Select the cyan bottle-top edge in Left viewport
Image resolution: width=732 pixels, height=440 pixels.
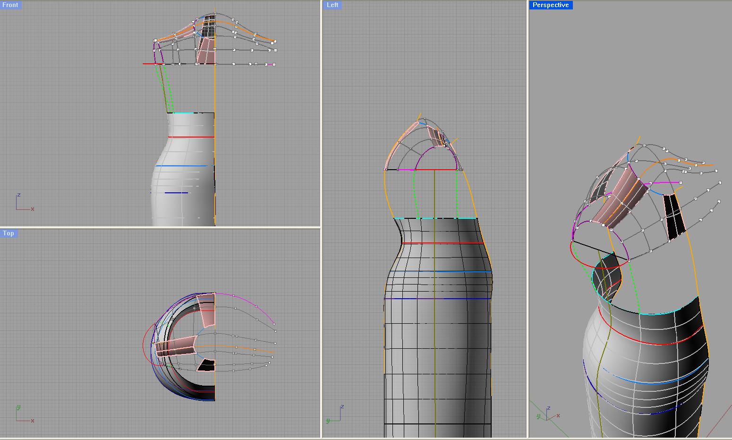tap(434, 218)
